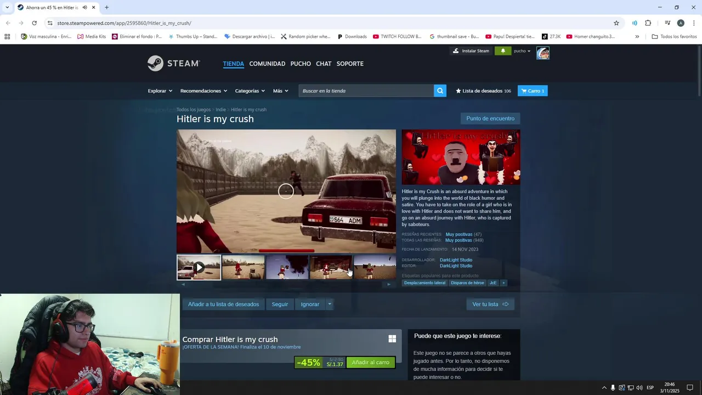The height and width of the screenshot is (395, 702).
Task: Click the Añadir al carro button
Action: coord(371,363)
